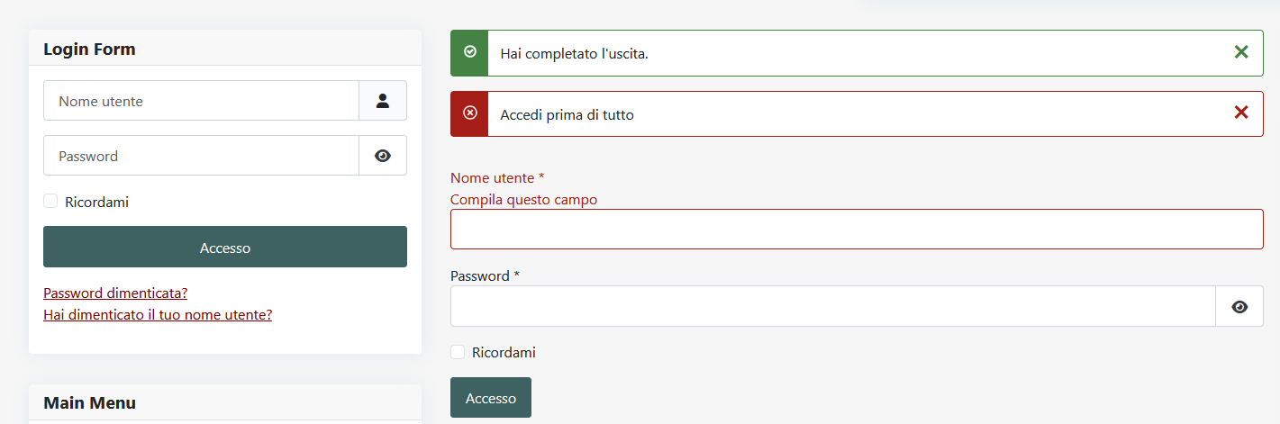Check Ricordami box in the main form

(458, 352)
